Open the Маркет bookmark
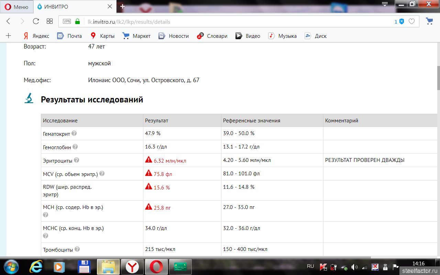440x275 pixels. [136, 36]
